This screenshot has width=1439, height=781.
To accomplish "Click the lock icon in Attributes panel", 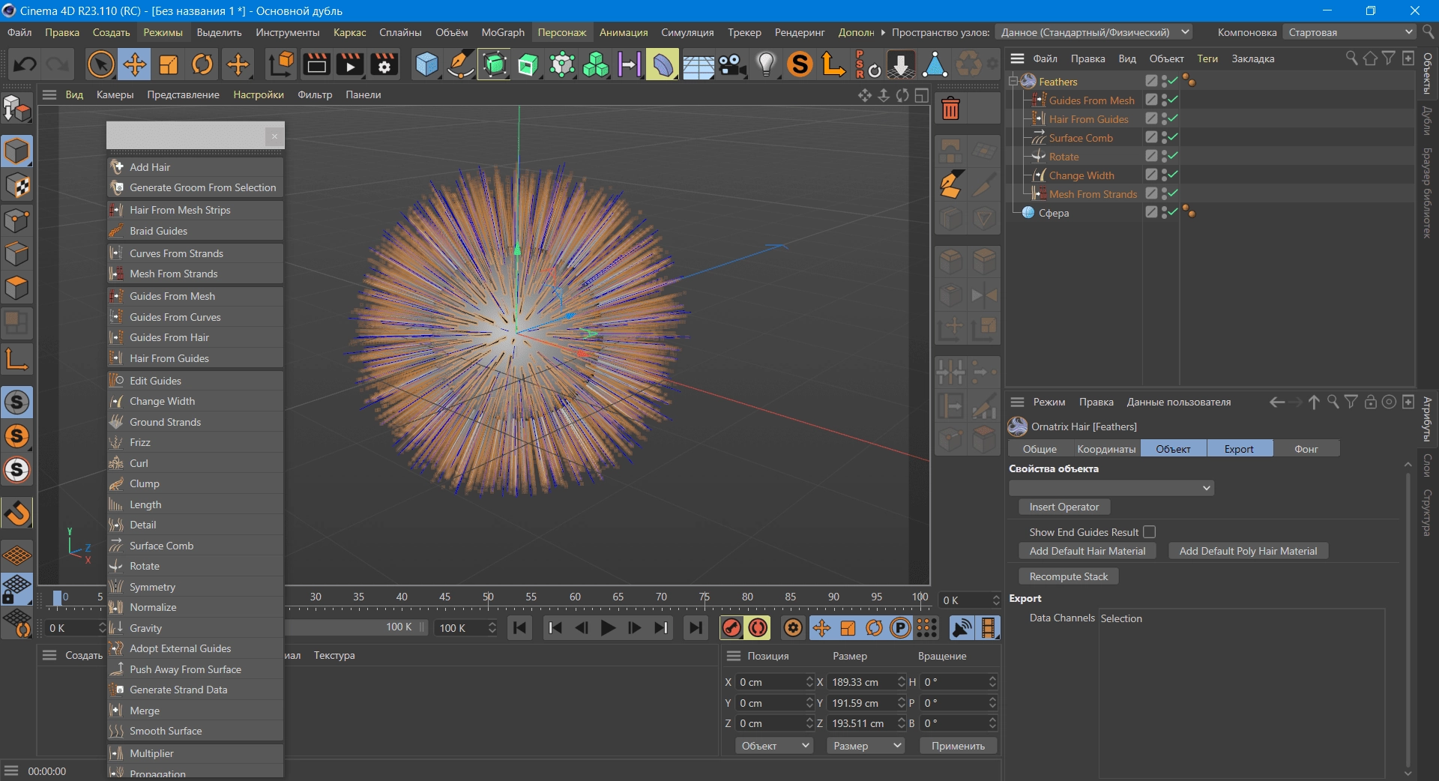I will [1370, 402].
